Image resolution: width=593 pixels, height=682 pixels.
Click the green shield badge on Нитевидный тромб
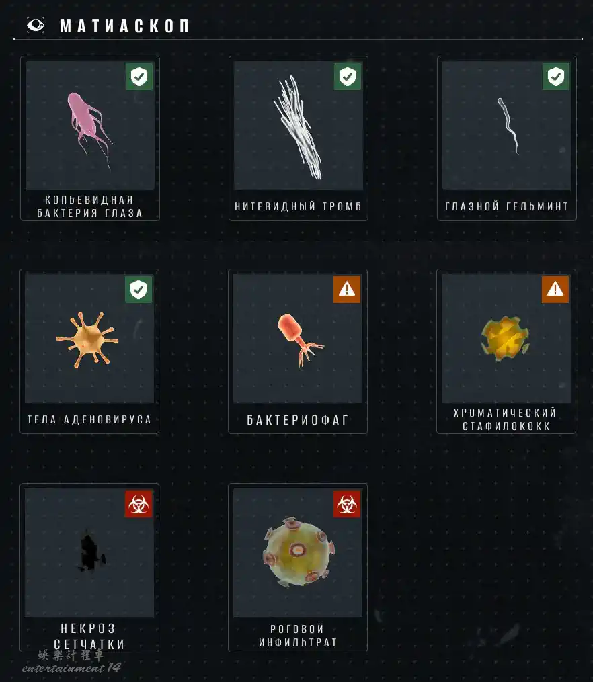point(348,77)
